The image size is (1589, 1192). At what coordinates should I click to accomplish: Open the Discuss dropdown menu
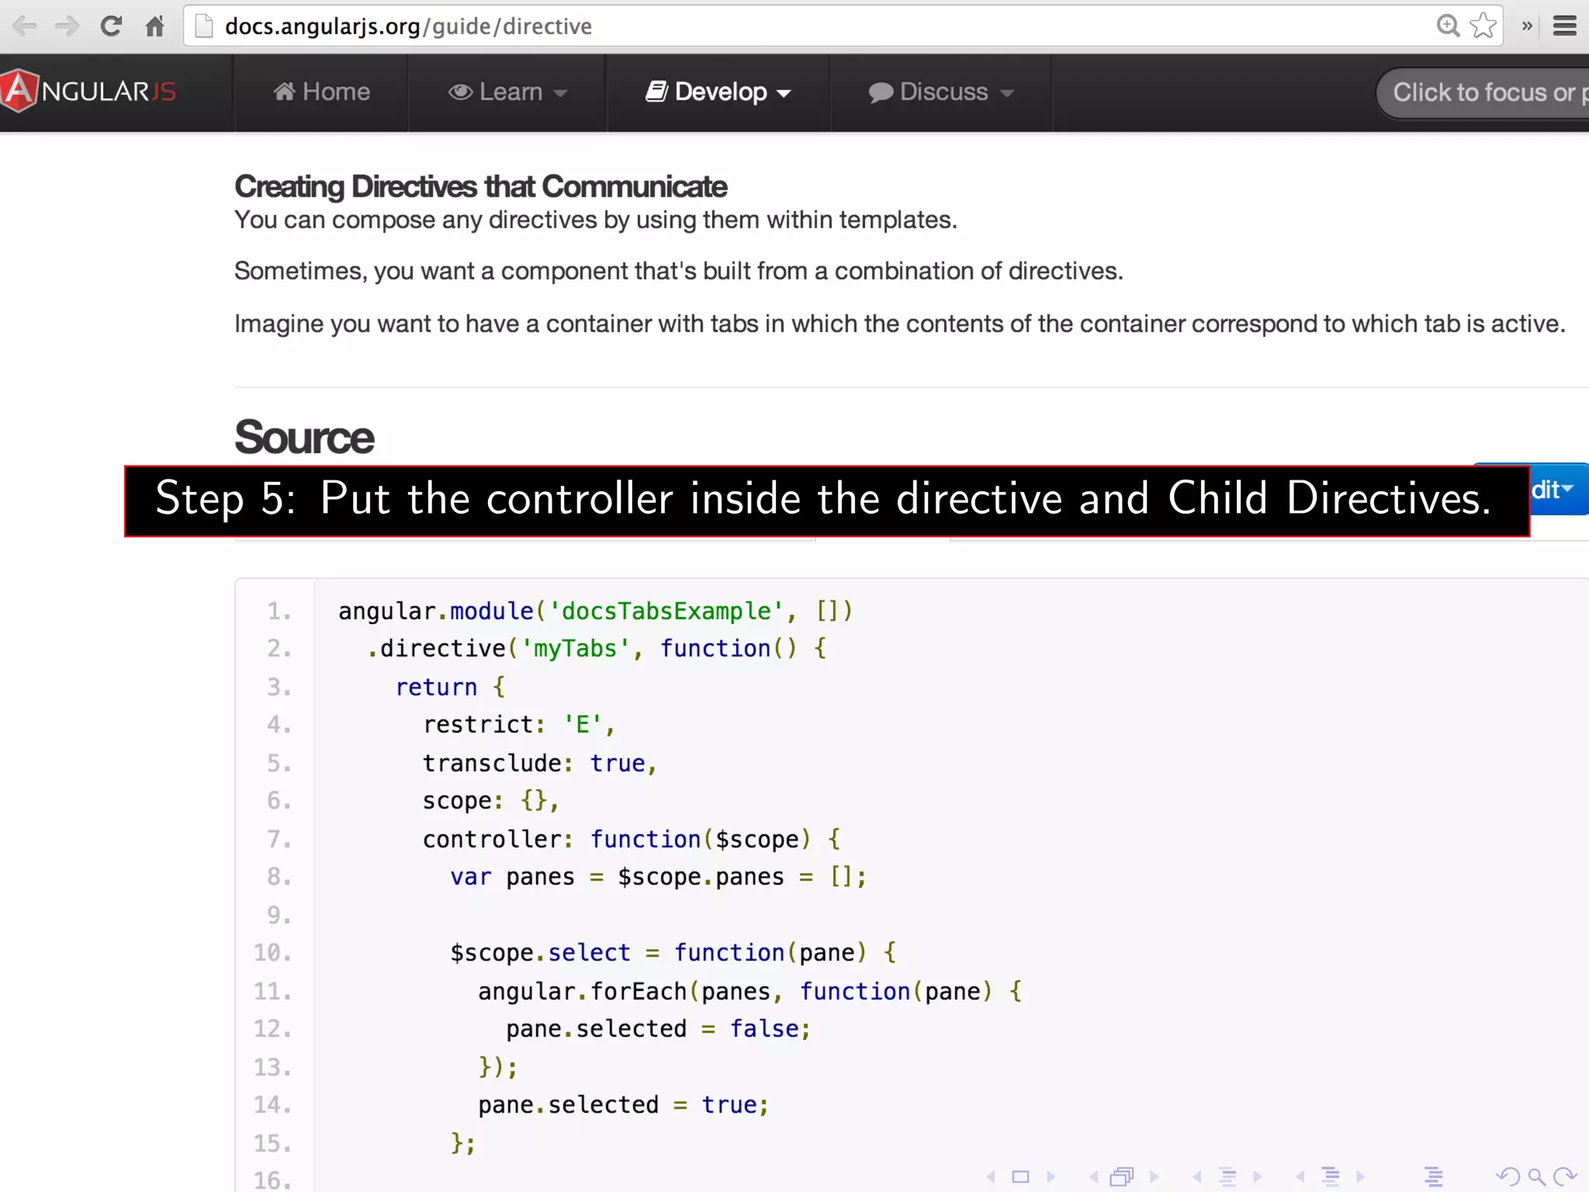[x=941, y=92]
